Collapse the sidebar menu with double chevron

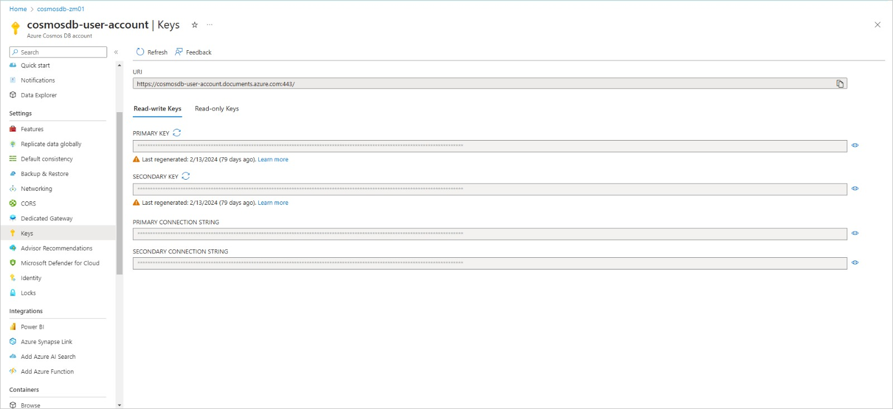(x=116, y=52)
